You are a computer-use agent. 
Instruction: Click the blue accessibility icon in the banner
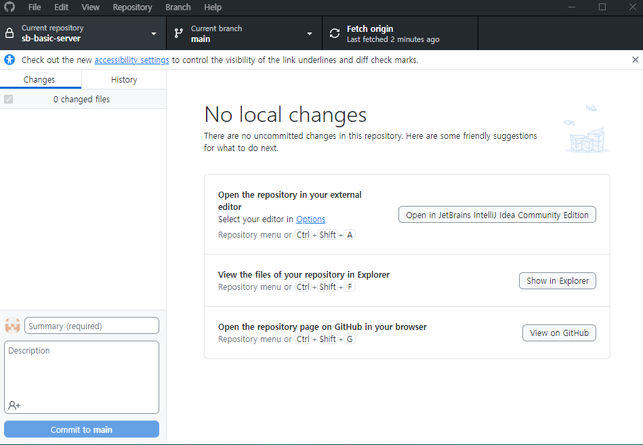click(x=9, y=60)
